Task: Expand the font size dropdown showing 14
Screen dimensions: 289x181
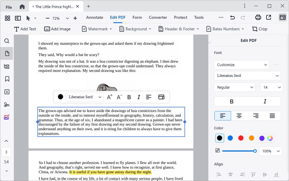Action: [x=271, y=87]
